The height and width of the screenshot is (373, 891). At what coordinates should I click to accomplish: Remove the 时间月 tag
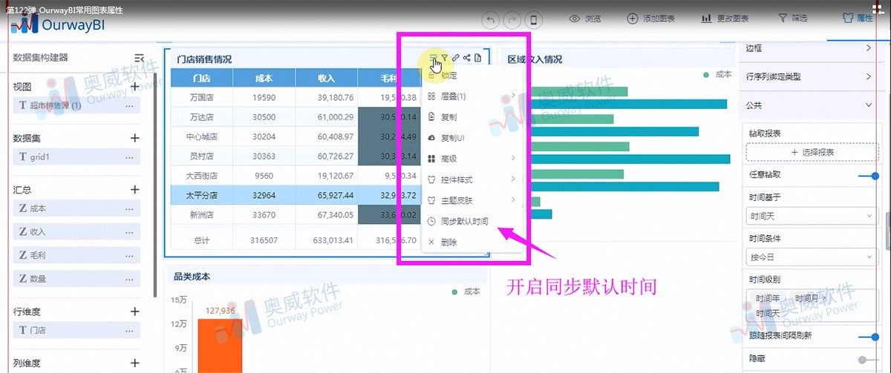(x=823, y=297)
